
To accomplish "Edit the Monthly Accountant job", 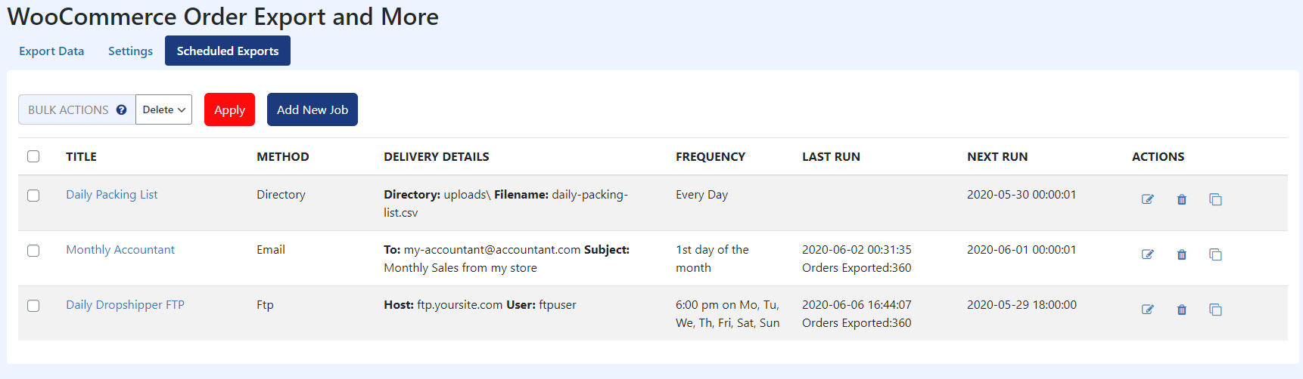I will 1147,254.
